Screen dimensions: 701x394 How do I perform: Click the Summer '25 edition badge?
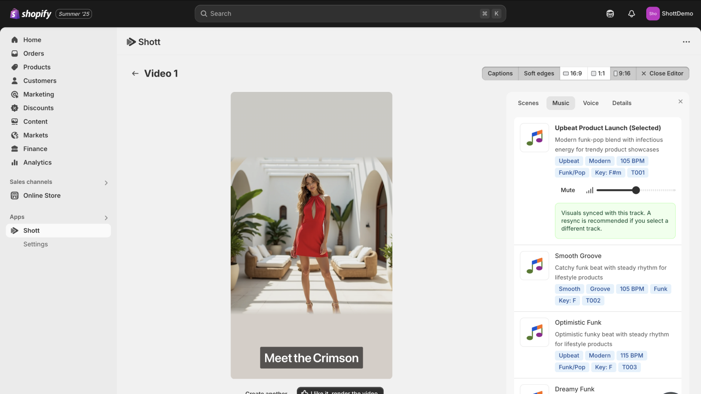click(74, 14)
